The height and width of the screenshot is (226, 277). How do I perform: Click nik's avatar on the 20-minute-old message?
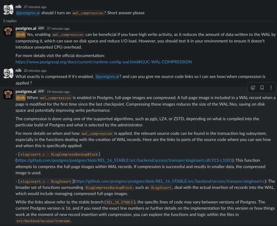[x=8, y=73]
